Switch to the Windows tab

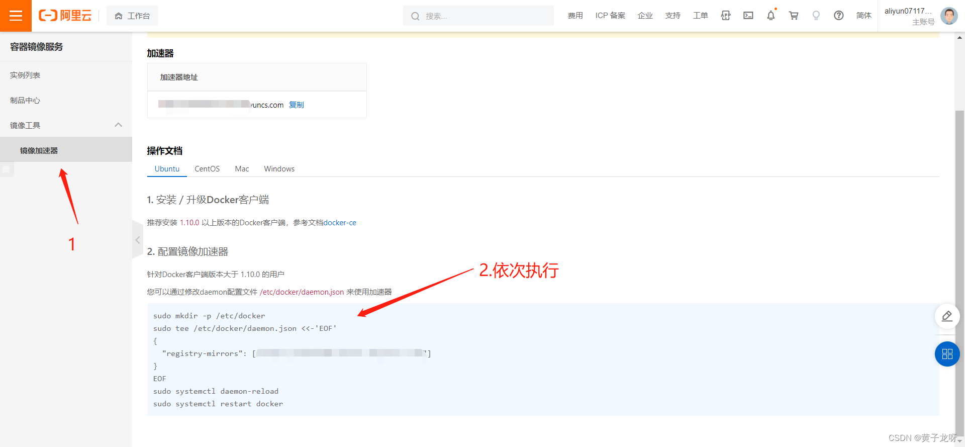coord(279,169)
